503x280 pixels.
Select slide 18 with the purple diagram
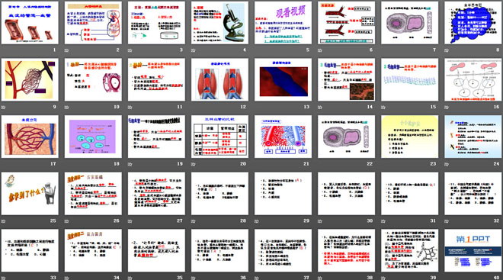click(93, 137)
